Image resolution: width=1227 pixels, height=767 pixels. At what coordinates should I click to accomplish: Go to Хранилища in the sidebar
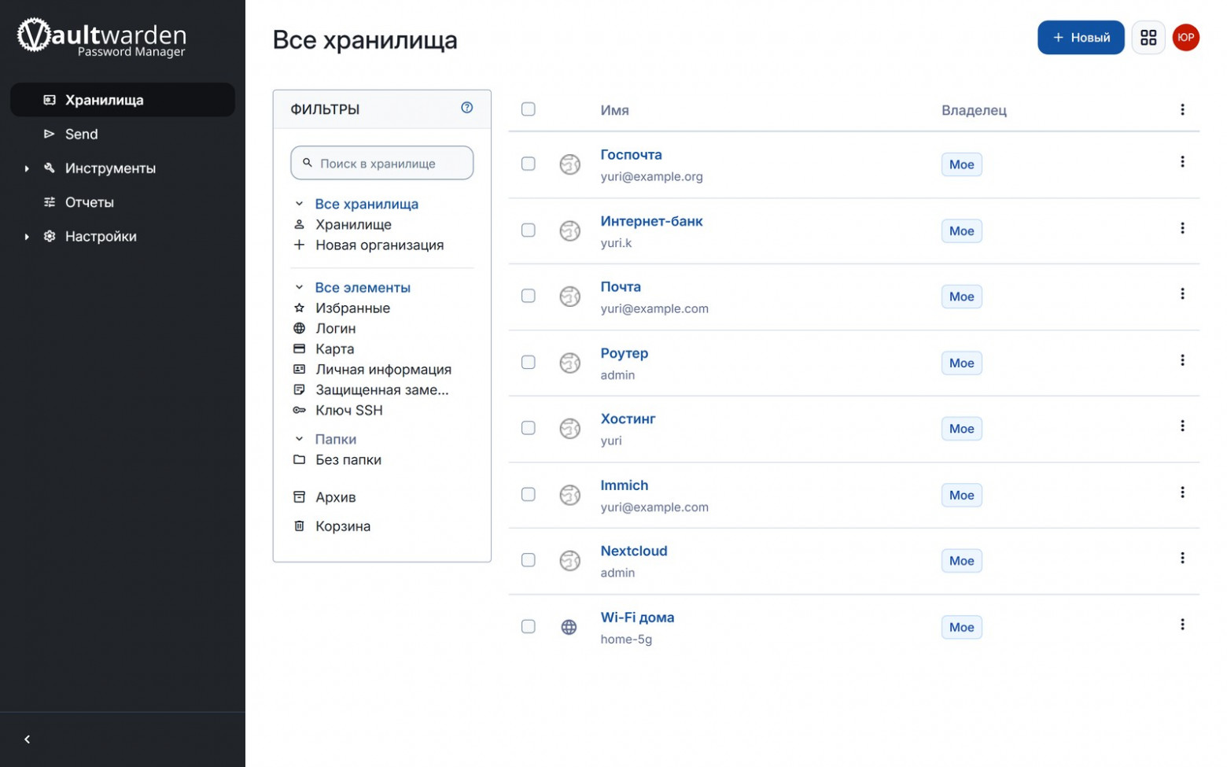pos(123,100)
